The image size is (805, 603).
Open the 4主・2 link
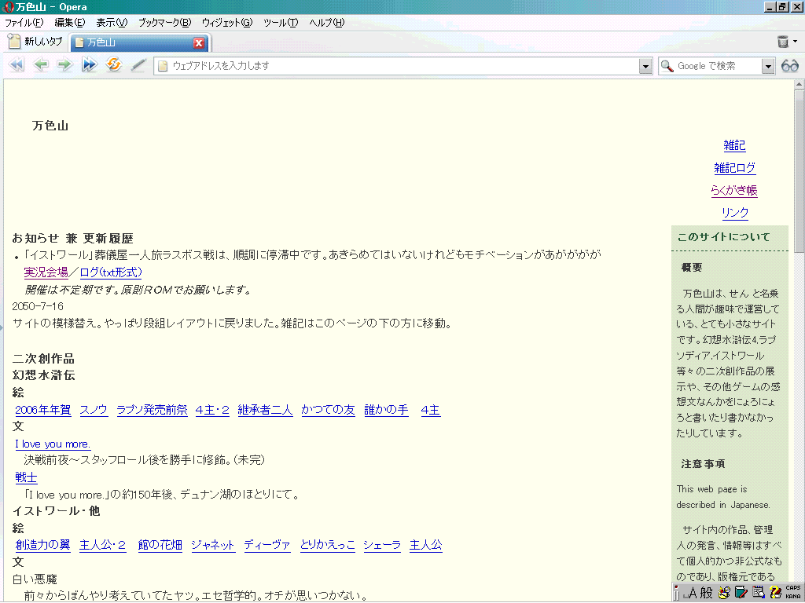[212, 410]
